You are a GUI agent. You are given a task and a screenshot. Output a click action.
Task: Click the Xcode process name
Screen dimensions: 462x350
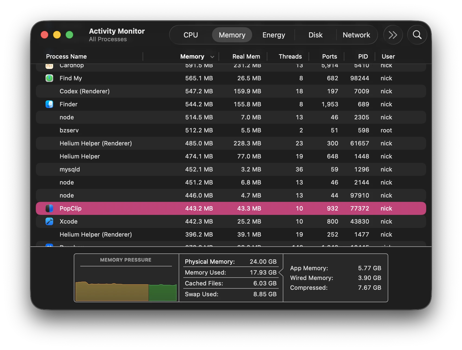pos(69,221)
